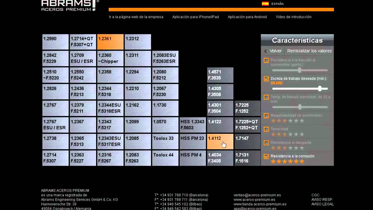Set Resistencia al desgaste star rating
This screenshot has height=210, width=373.
[288, 148]
